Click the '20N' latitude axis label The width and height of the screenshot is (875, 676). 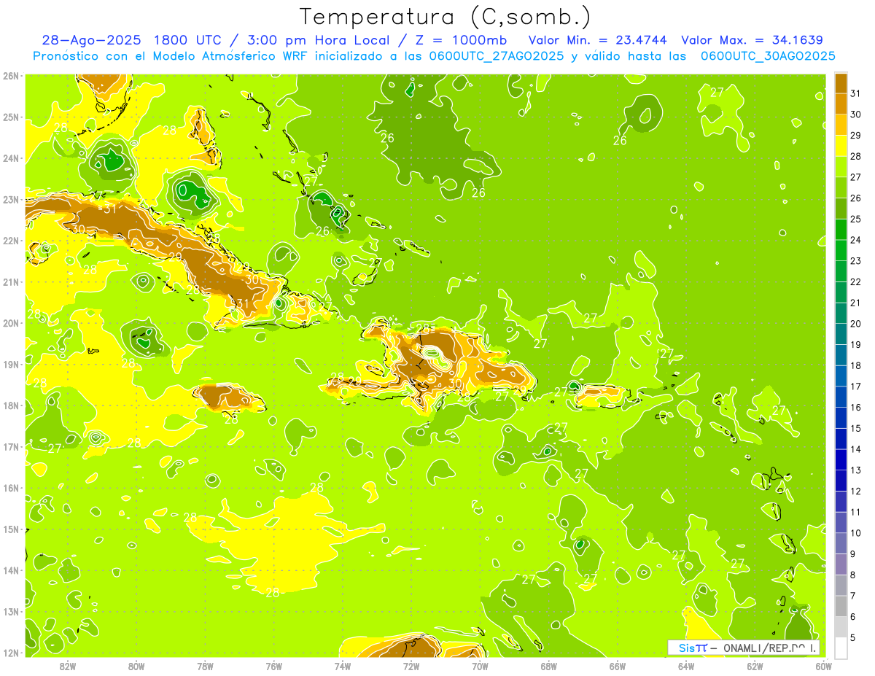11,323
